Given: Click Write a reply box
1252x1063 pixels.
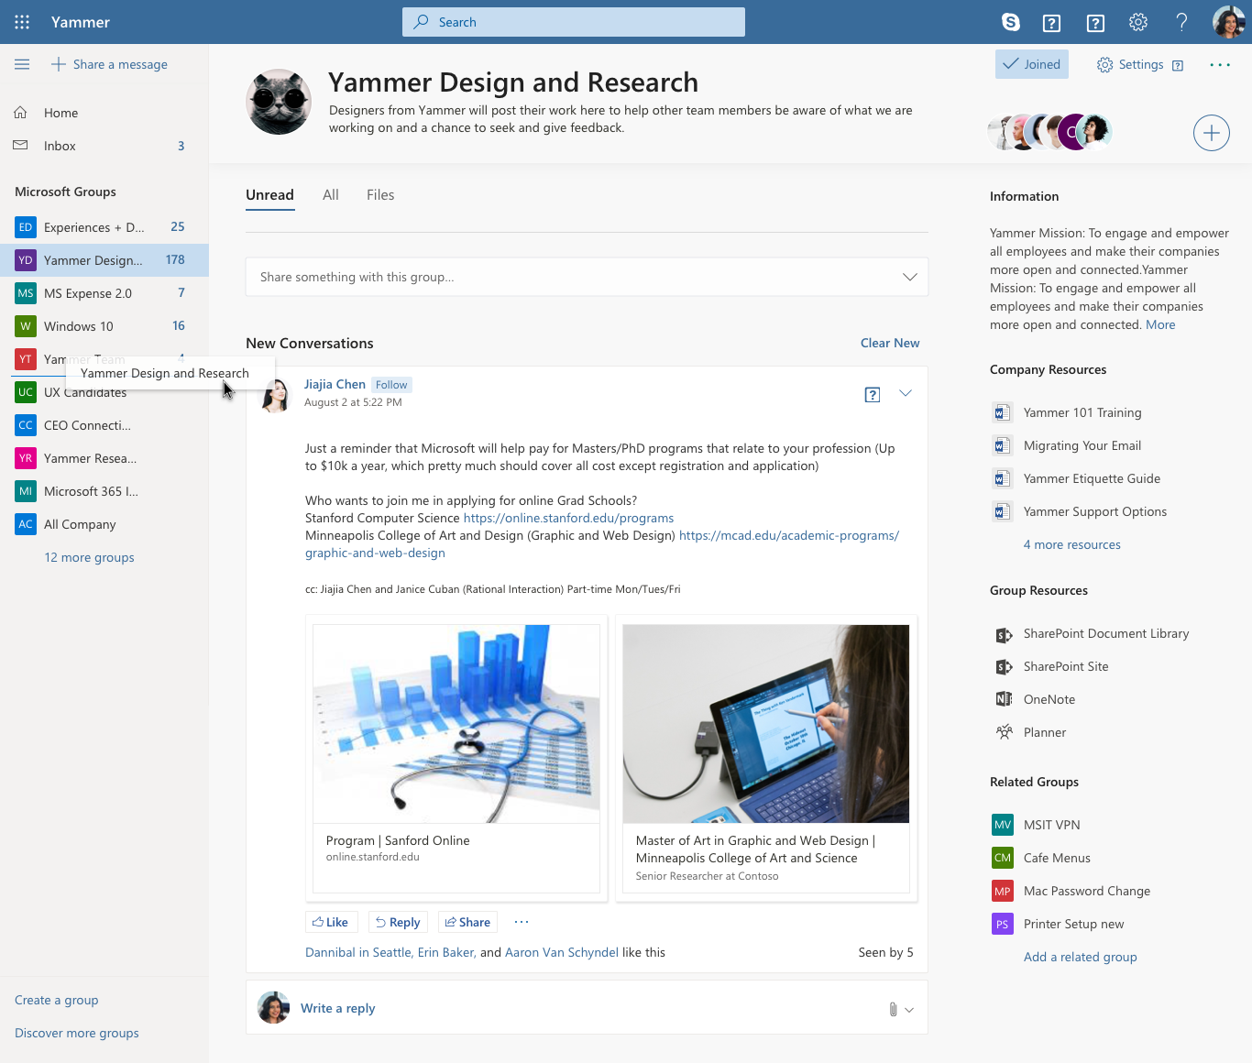Looking at the screenshot, I should click(x=587, y=1008).
